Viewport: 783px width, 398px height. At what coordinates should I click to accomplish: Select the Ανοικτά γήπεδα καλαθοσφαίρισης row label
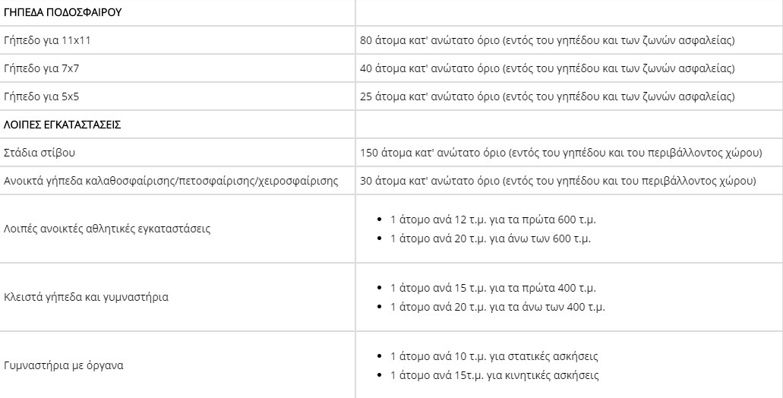[x=171, y=181]
